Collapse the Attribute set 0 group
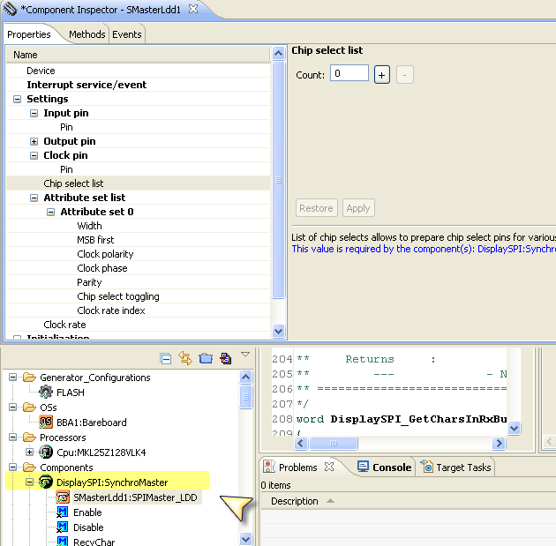The width and height of the screenshot is (556, 546). tap(50, 213)
